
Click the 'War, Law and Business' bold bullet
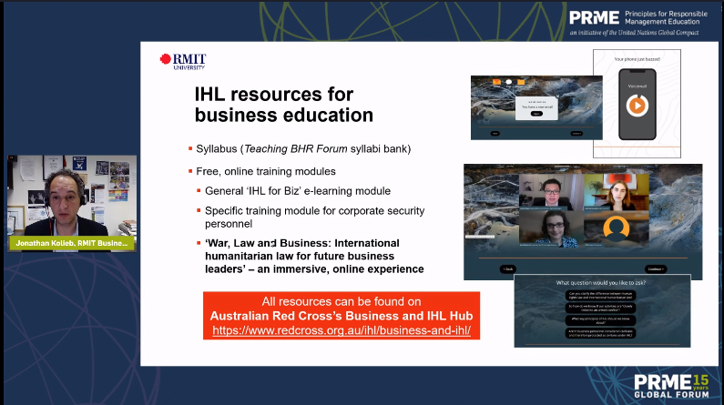[x=314, y=256]
